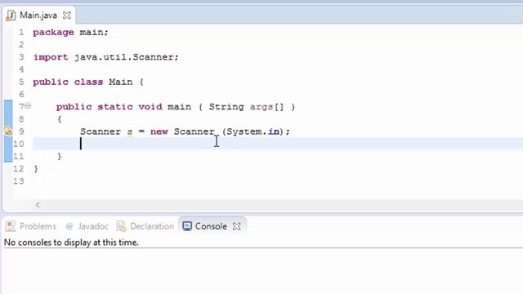Click the 'args[]' parameter on line 7

(267, 107)
